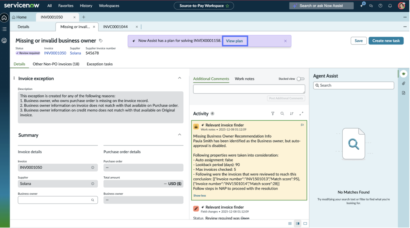The height and width of the screenshot is (228, 410).
Task: Click the Save button
Action: [x=358, y=40]
